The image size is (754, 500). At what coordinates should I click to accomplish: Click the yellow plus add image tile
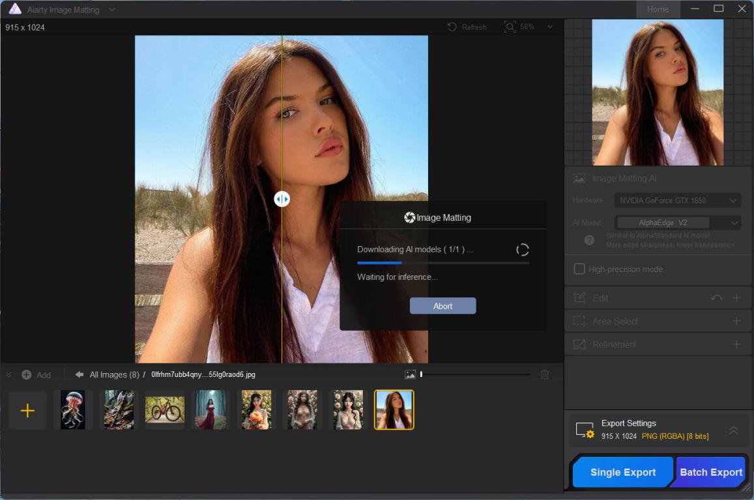(27, 410)
